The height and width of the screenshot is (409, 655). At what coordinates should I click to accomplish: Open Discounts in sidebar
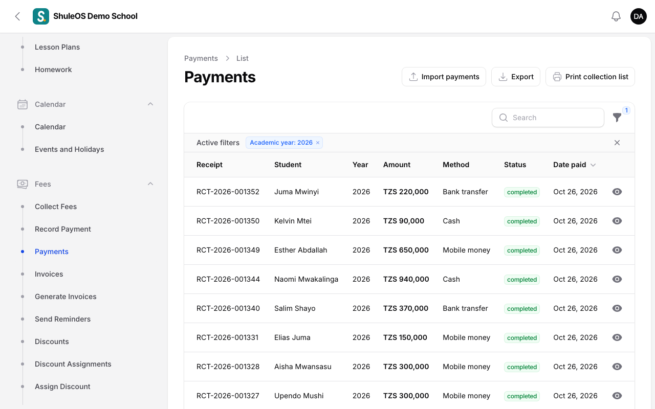pos(52,342)
